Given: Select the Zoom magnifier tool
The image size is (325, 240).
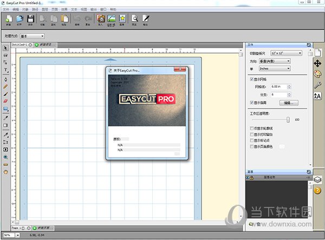Looking at the screenshot, I should tap(5, 157).
